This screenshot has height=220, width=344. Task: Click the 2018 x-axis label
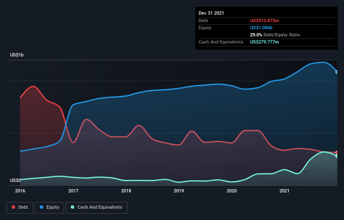click(126, 191)
